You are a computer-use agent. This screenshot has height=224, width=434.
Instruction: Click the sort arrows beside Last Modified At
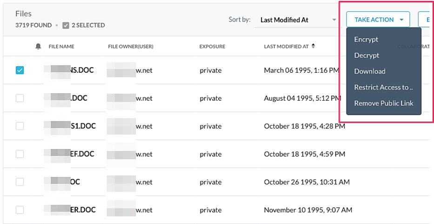point(314,46)
